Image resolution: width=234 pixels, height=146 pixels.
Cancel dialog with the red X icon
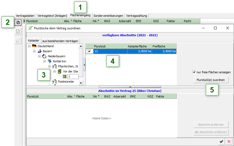click(229, 142)
